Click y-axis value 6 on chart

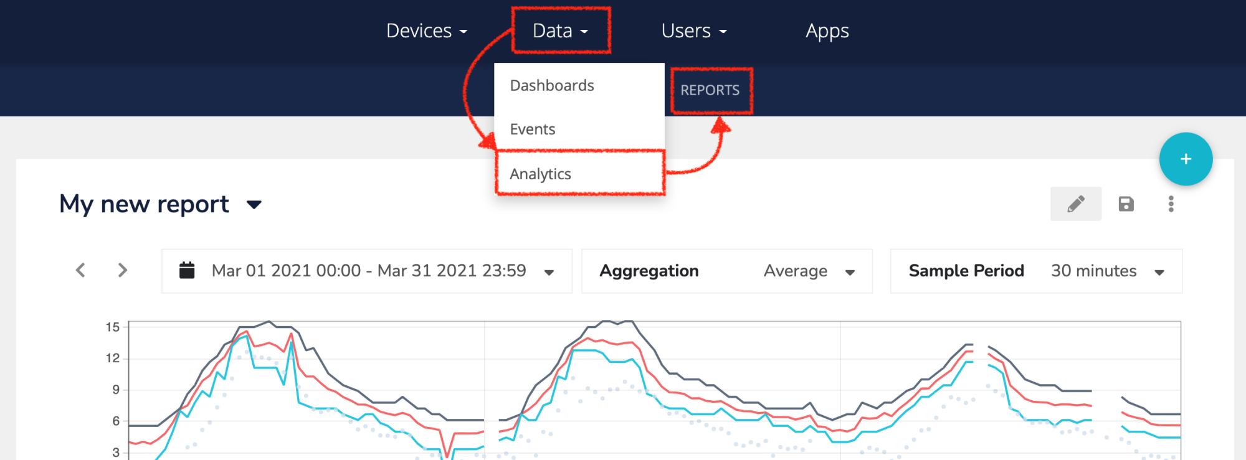pos(116,421)
